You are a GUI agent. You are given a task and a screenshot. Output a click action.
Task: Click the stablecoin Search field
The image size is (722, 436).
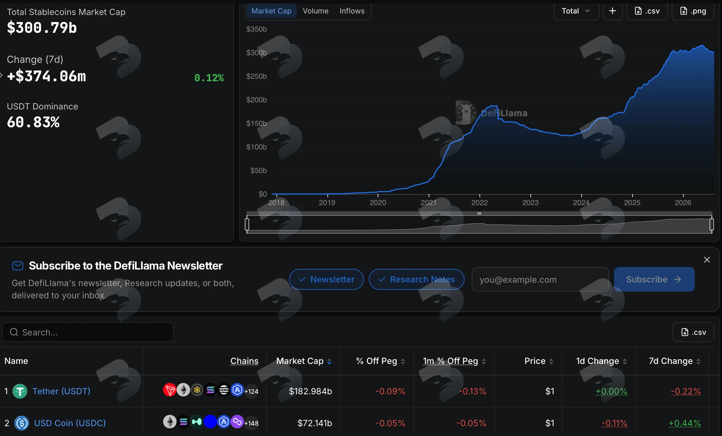88,332
